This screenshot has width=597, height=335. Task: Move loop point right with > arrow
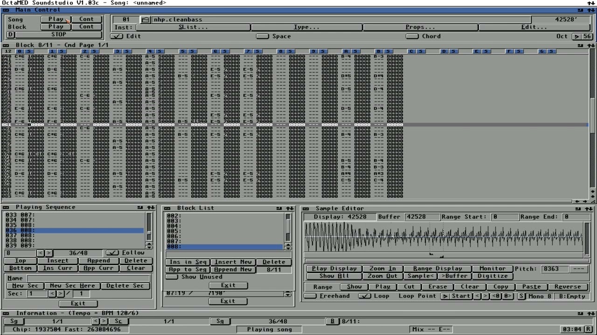point(485,296)
